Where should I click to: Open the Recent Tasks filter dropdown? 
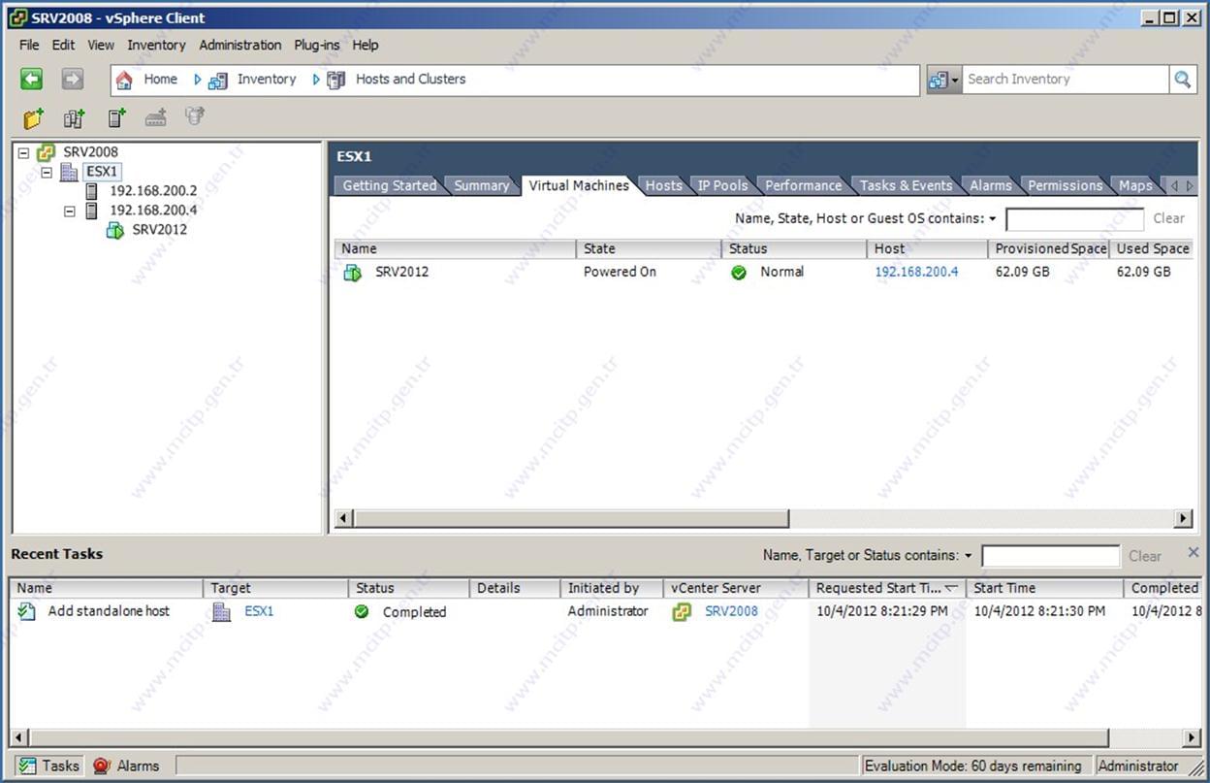968,556
